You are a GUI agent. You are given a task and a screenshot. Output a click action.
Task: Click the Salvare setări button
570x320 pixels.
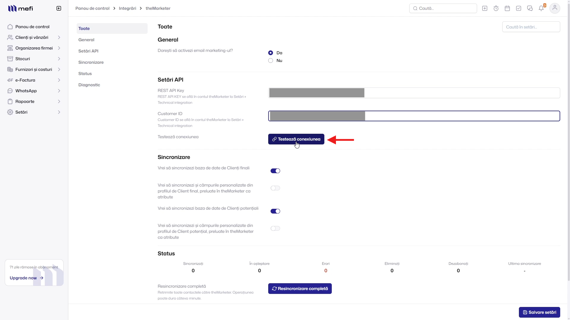(x=539, y=312)
